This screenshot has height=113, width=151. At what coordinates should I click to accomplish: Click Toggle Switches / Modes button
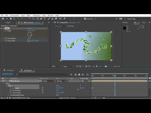pyautogui.click(x=67, y=98)
